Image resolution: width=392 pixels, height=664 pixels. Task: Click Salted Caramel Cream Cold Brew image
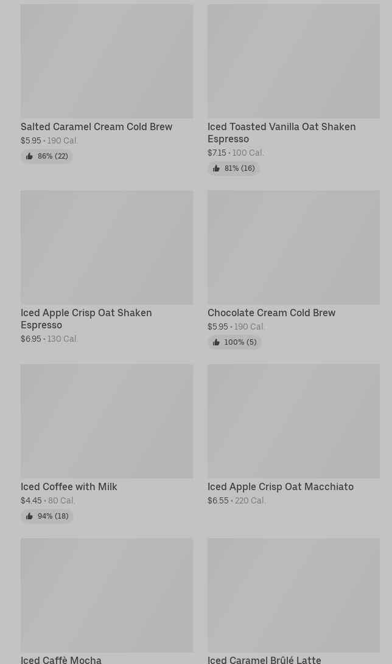point(107,61)
